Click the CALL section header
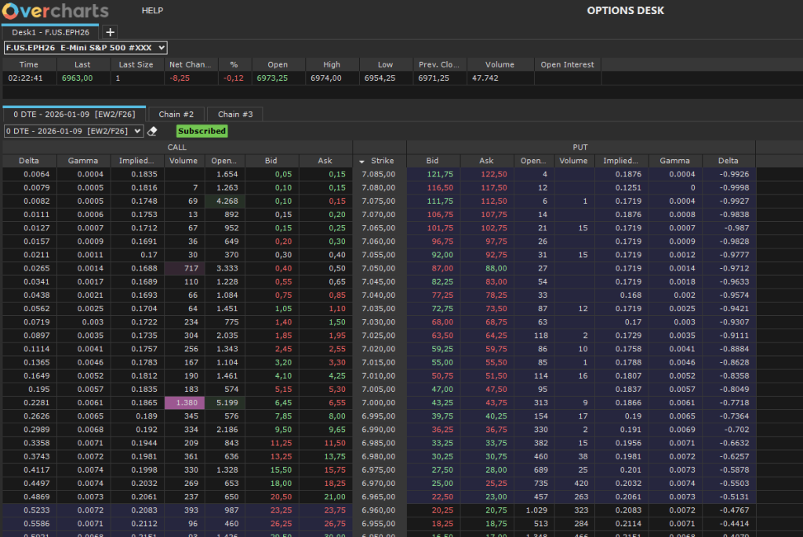Image resolution: width=803 pixels, height=537 pixels. pyautogui.click(x=177, y=147)
